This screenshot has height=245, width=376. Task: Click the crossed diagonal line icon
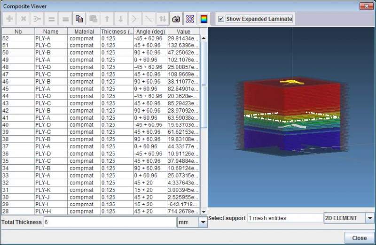(149, 19)
